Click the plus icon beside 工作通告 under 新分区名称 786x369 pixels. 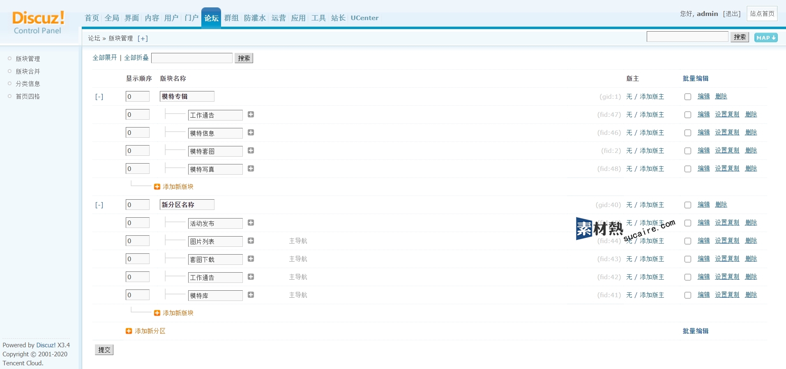pos(251,277)
